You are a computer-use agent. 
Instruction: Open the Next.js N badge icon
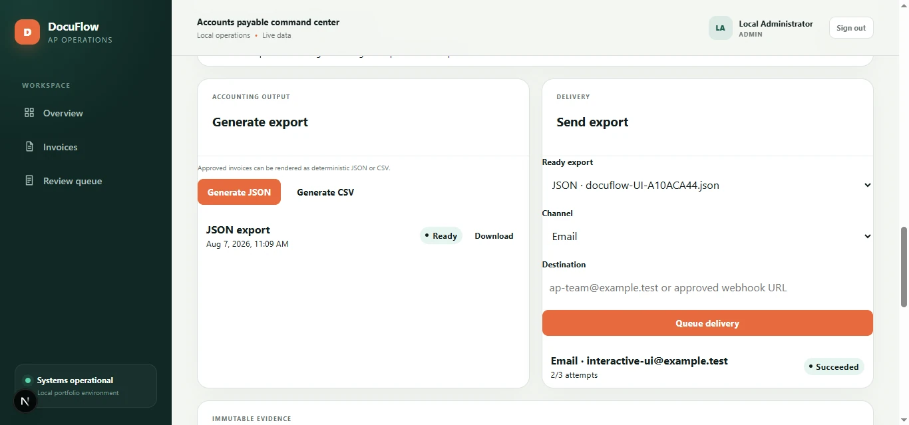[25, 401]
